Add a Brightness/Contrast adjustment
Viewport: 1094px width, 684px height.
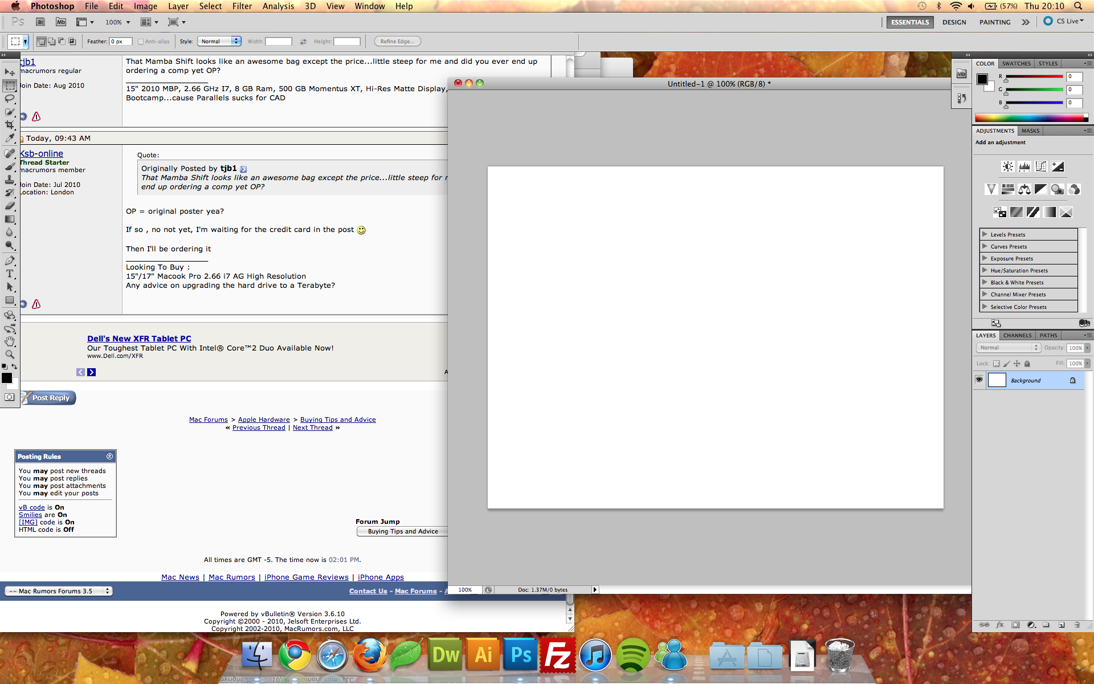tap(1008, 166)
